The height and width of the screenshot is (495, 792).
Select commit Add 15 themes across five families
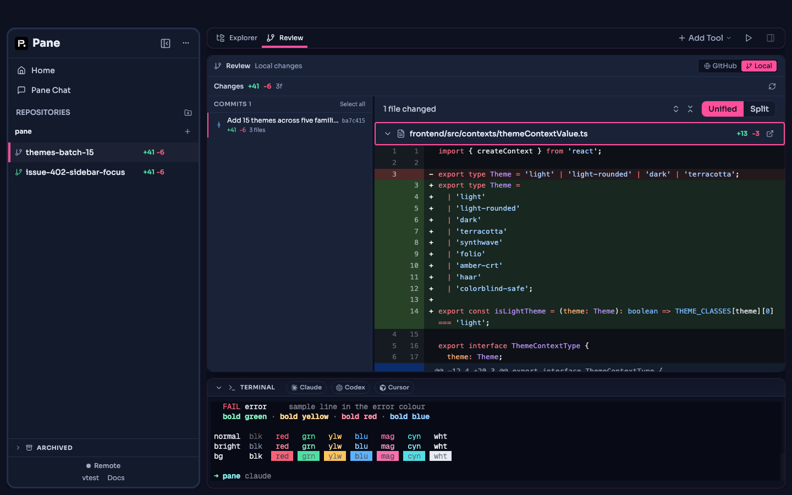click(x=290, y=125)
